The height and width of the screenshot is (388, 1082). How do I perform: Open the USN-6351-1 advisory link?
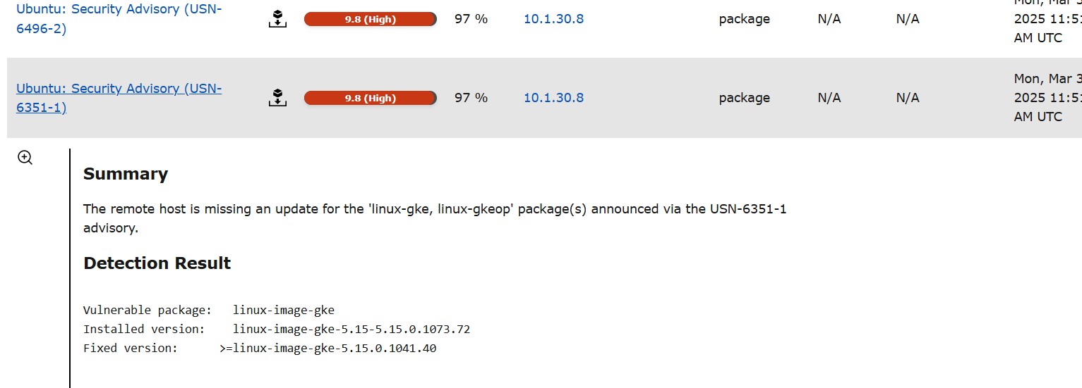119,98
